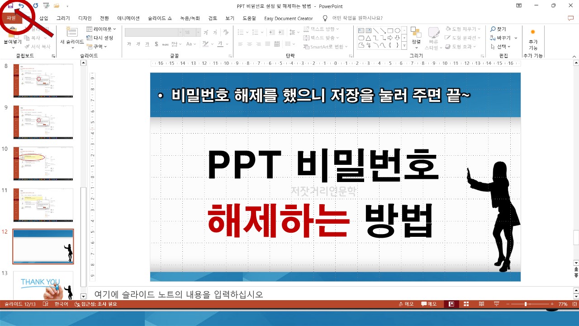The height and width of the screenshot is (326, 579).
Task: Select the right arrow shape in gallery
Action: click(x=390, y=38)
